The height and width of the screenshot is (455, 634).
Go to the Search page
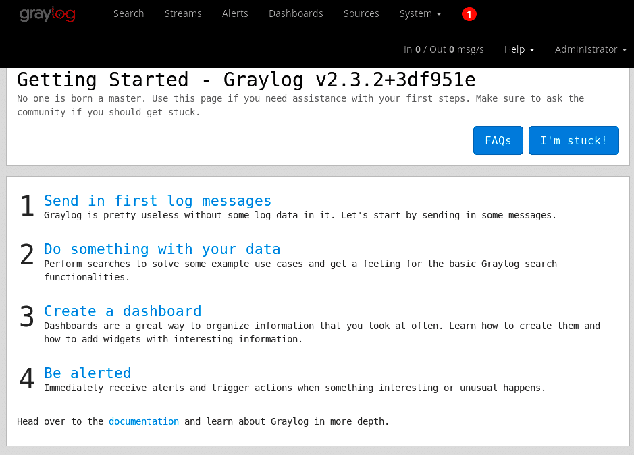click(128, 13)
